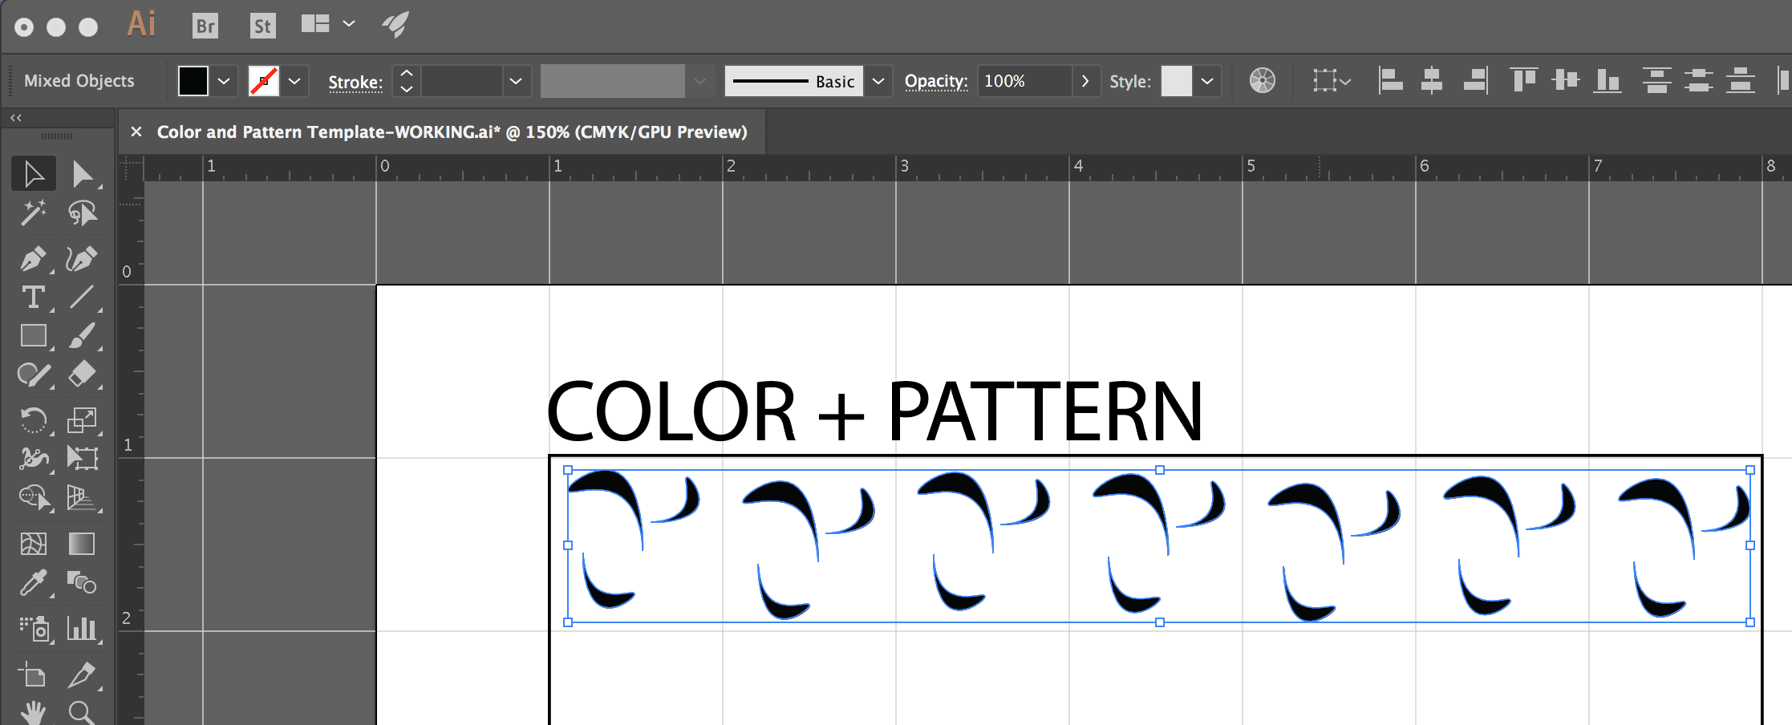This screenshot has height=725, width=1792.
Task: Select the Magic Wand tool
Action: 33,213
